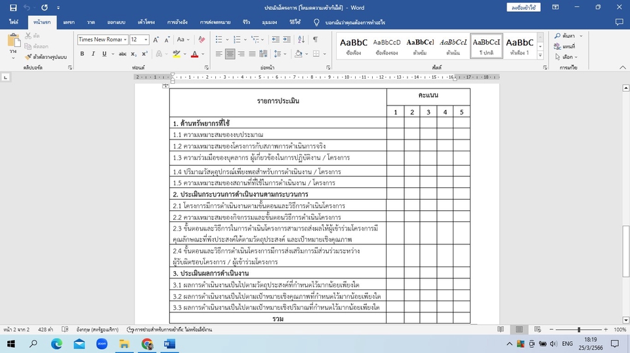The image size is (630, 353).
Task: Toggle Bold formatting
Action: click(x=82, y=54)
